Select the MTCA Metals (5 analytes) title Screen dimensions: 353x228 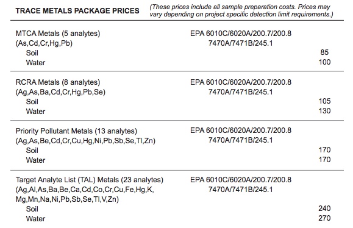(x=58, y=34)
